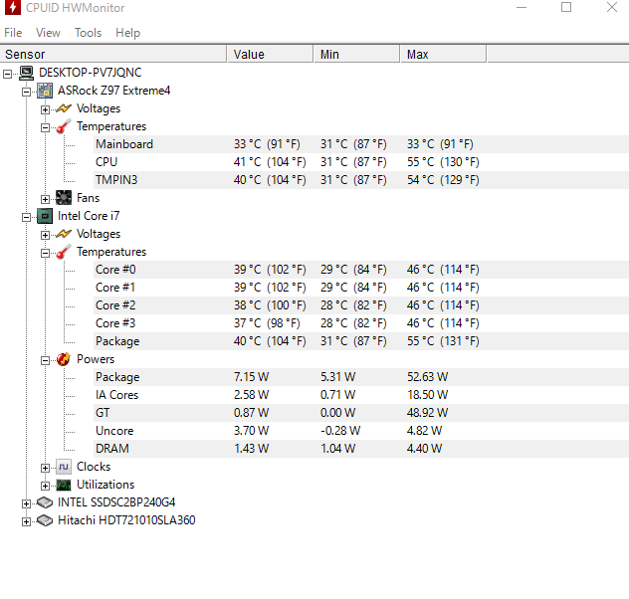Click TMPIN3 max value 54 °C (129 °F)
The height and width of the screenshot is (599, 629).
[x=443, y=180]
